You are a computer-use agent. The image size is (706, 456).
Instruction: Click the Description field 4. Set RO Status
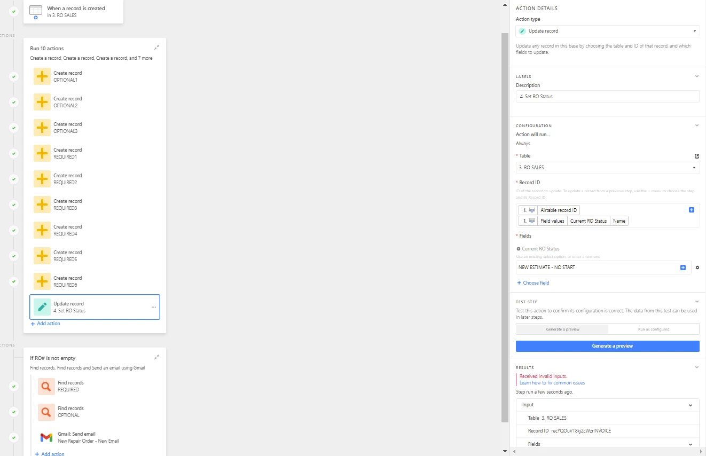[x=608, y=97]
